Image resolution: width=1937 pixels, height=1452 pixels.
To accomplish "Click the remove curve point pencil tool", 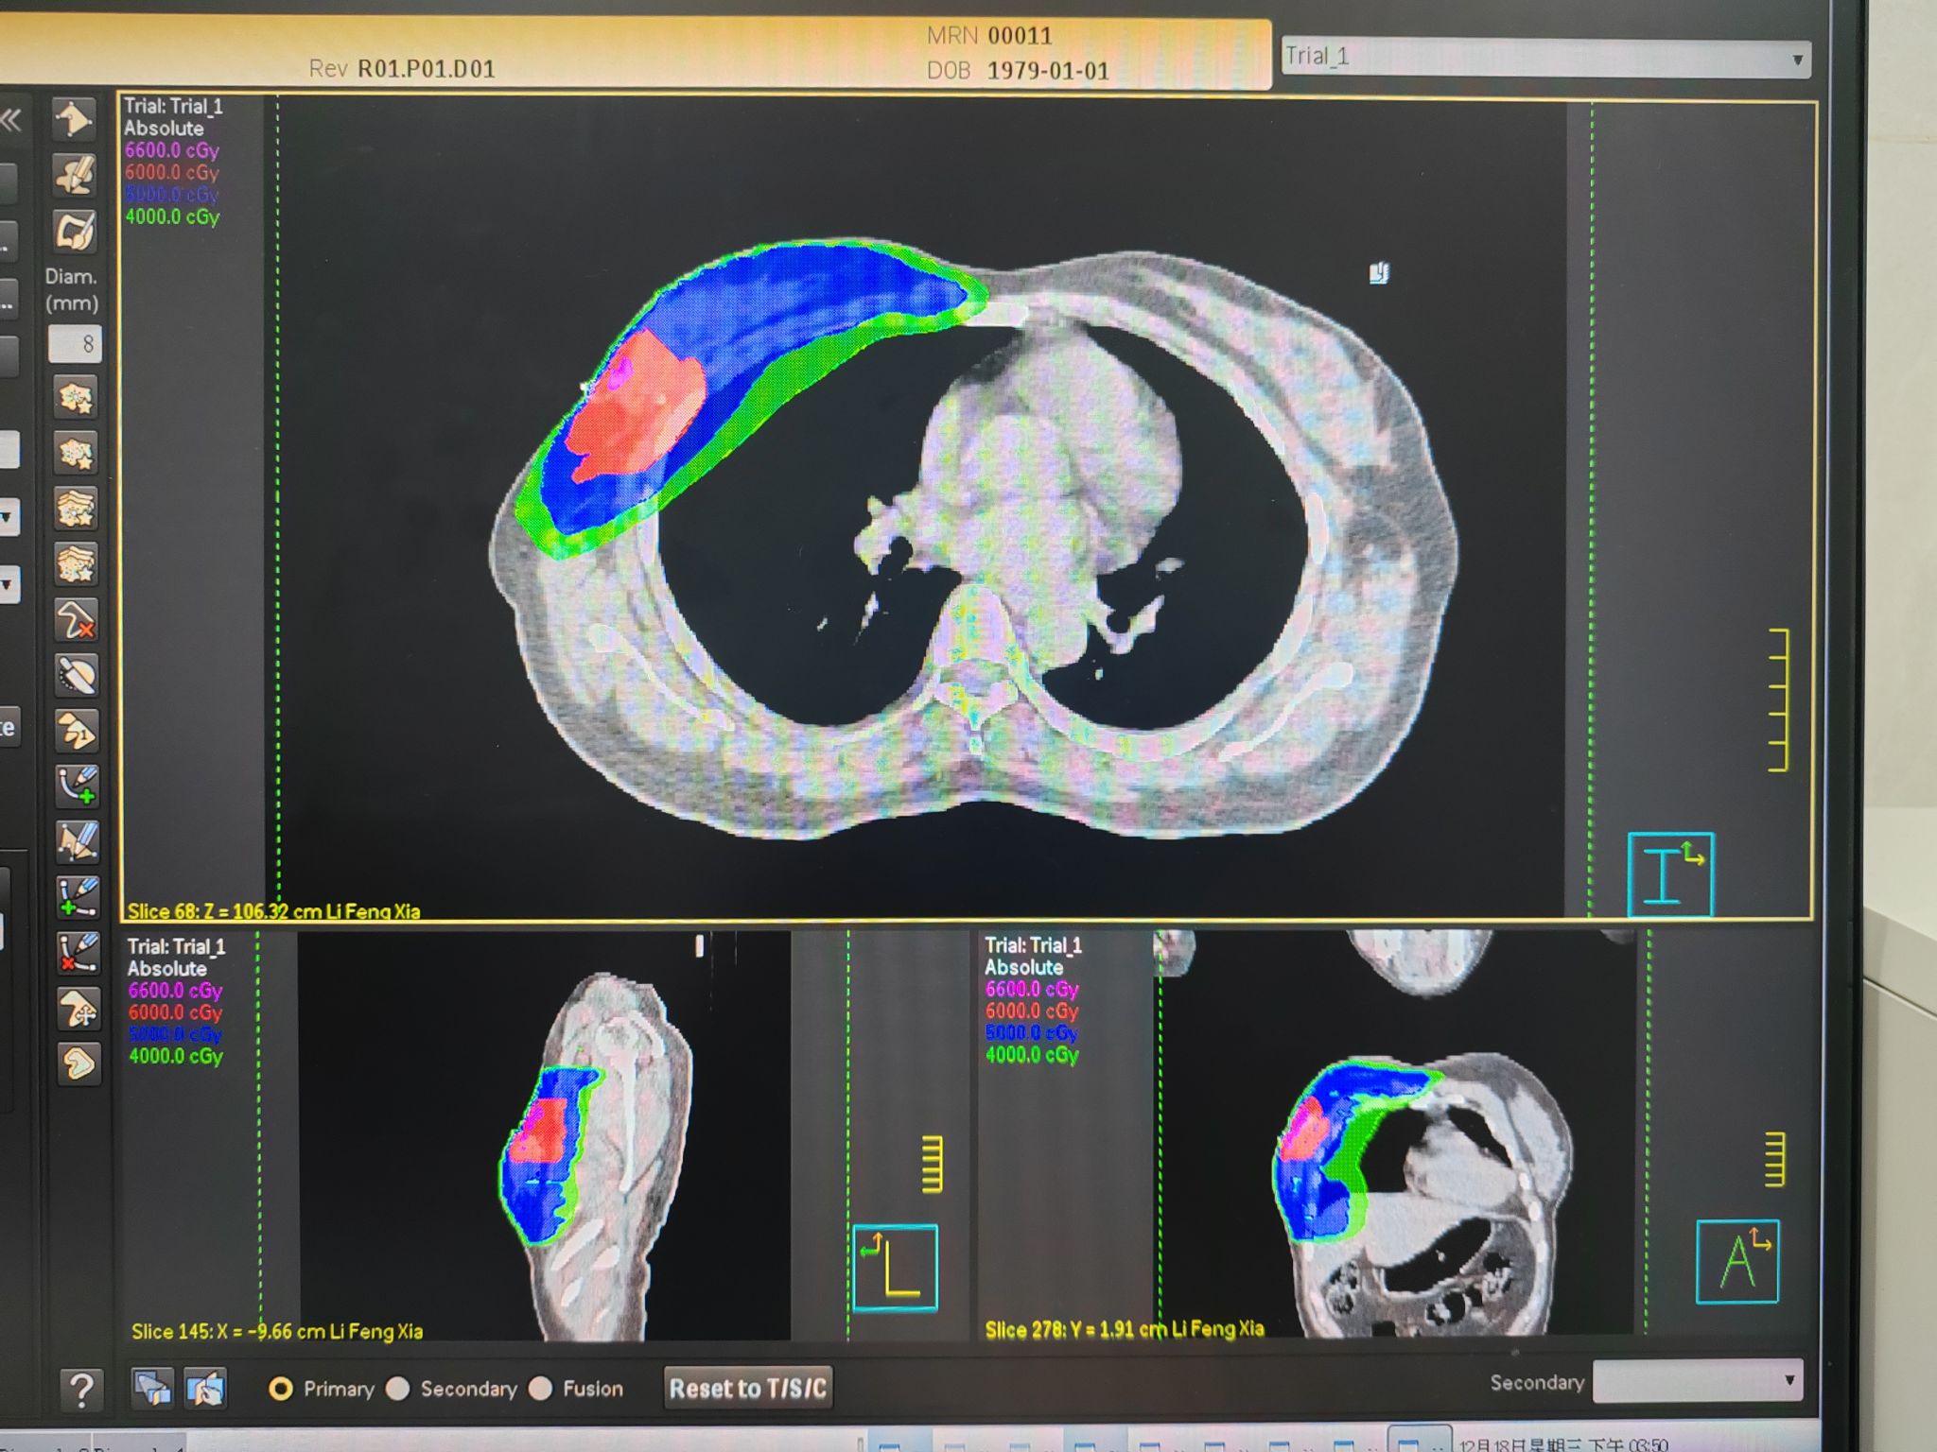I will point(78,952).
